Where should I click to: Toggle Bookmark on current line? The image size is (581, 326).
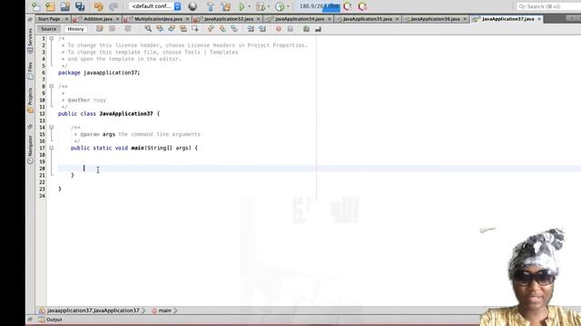(234, 29)
